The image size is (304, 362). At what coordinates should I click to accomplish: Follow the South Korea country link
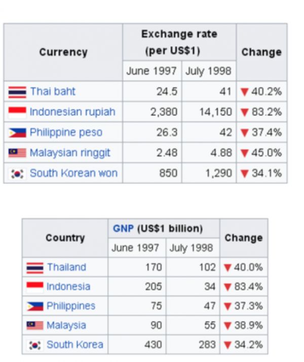click(x=74, y=345)
